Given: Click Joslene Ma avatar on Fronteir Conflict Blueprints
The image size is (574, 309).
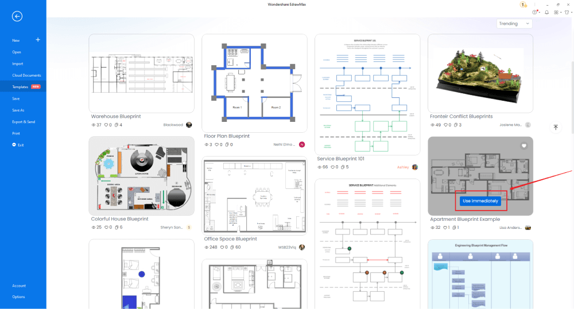Looking at the screenshot, I should (528, 125).
